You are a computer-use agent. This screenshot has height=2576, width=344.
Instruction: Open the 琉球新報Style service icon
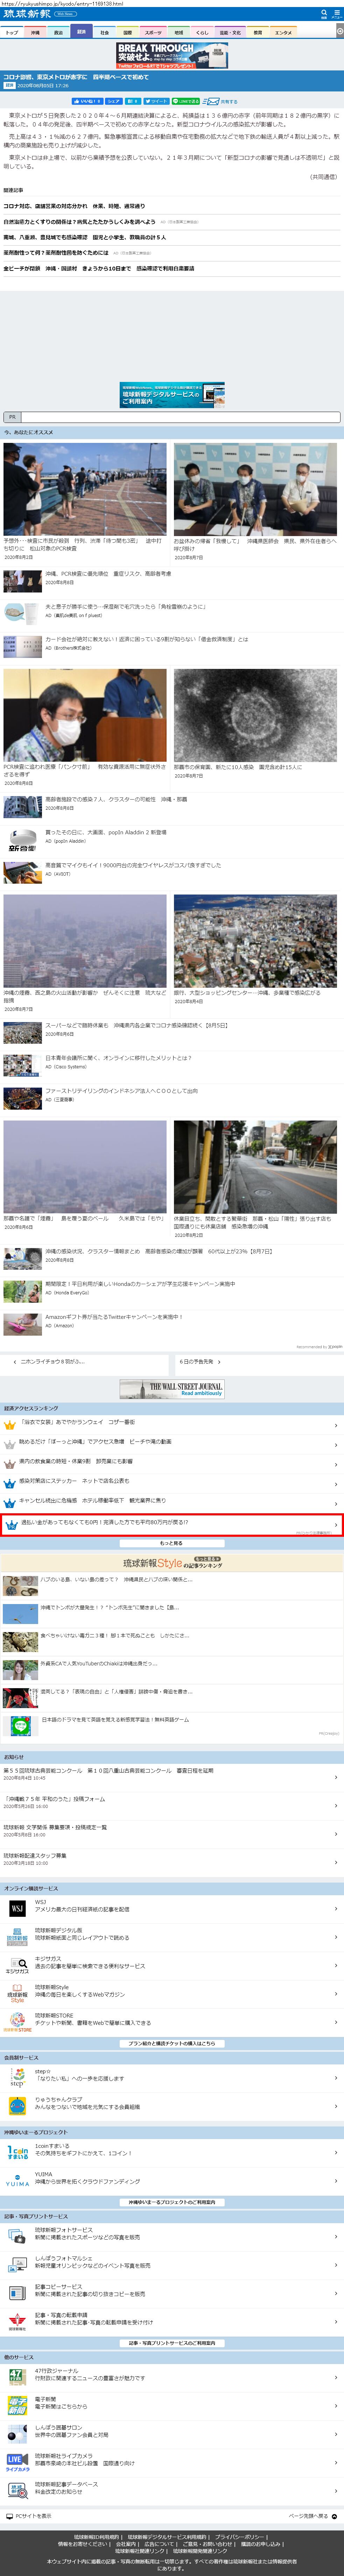click(x=17, y=1993)
